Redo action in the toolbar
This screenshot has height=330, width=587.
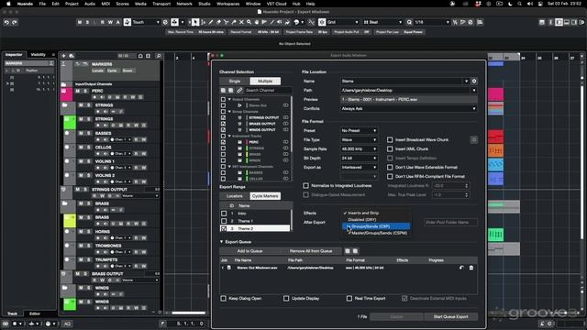pos(15,22)
